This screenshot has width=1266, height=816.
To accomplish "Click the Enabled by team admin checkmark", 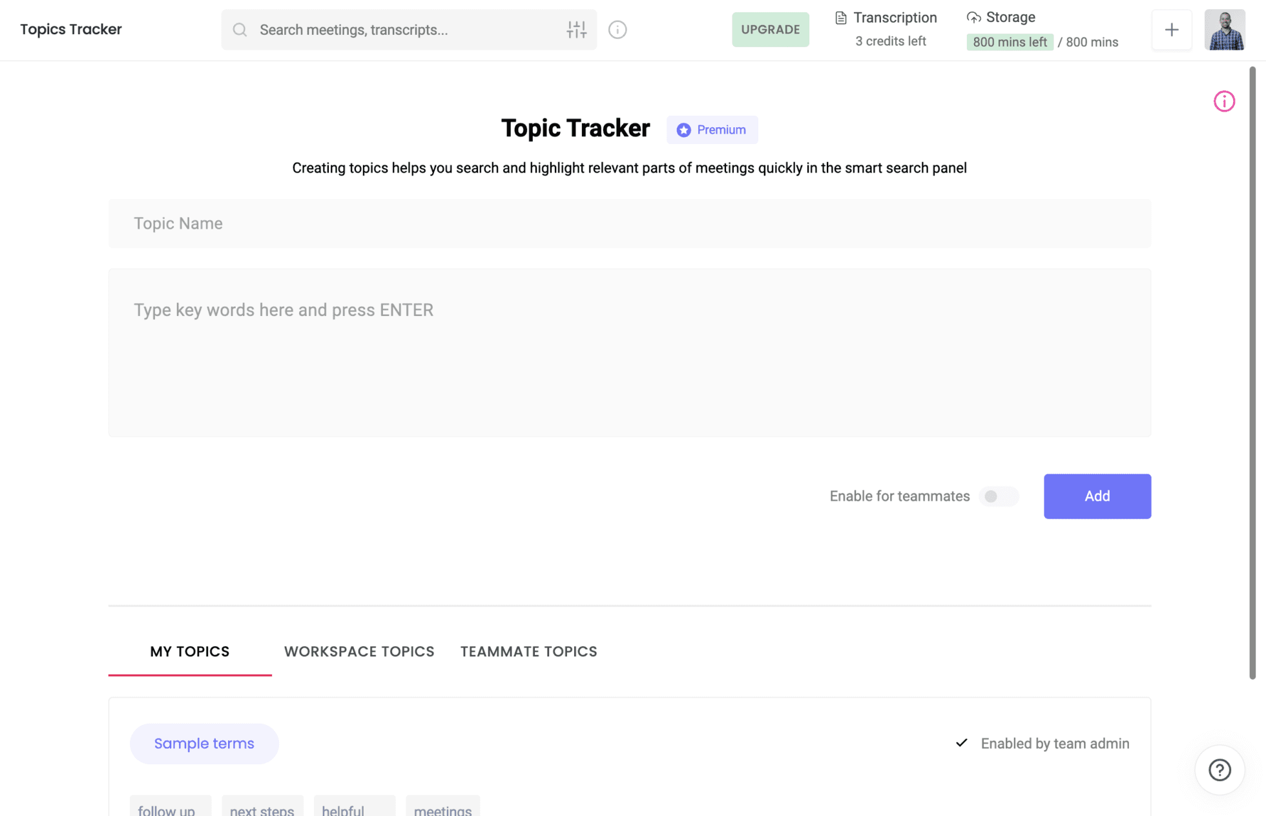I will point(962,743).
